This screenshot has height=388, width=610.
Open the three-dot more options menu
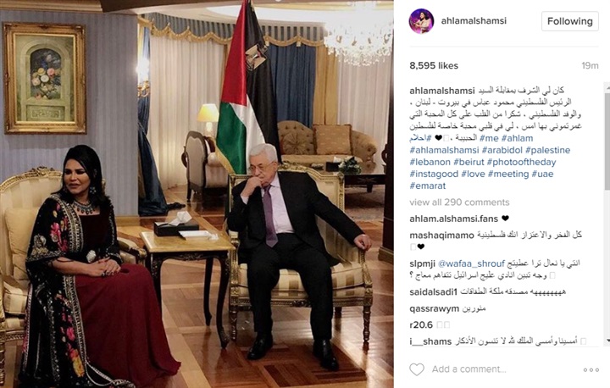pos(591,369)
